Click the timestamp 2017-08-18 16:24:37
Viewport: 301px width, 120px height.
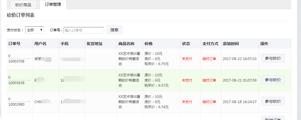240,102
